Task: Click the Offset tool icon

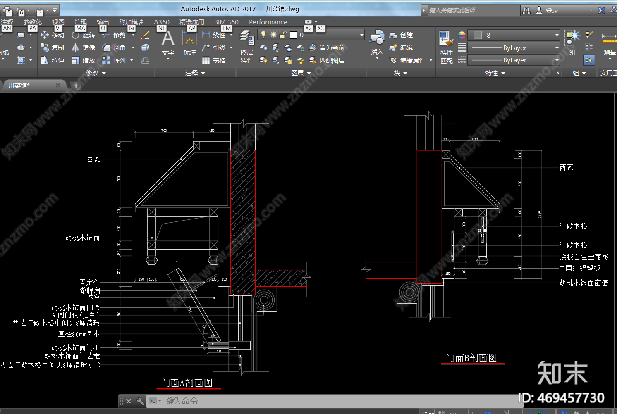Action: pyautogui.click(x=145, y=61)
